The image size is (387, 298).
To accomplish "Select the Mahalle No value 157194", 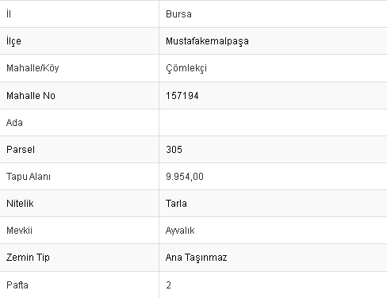I will point(182,96).
